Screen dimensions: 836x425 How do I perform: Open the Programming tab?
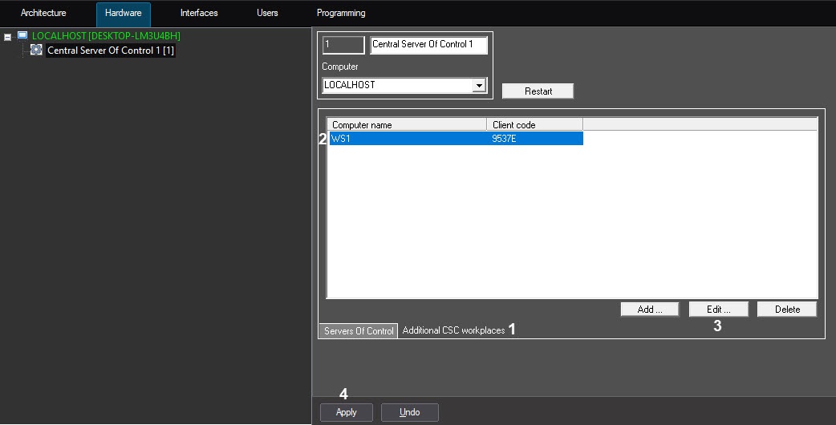click(x=341, y=13)
